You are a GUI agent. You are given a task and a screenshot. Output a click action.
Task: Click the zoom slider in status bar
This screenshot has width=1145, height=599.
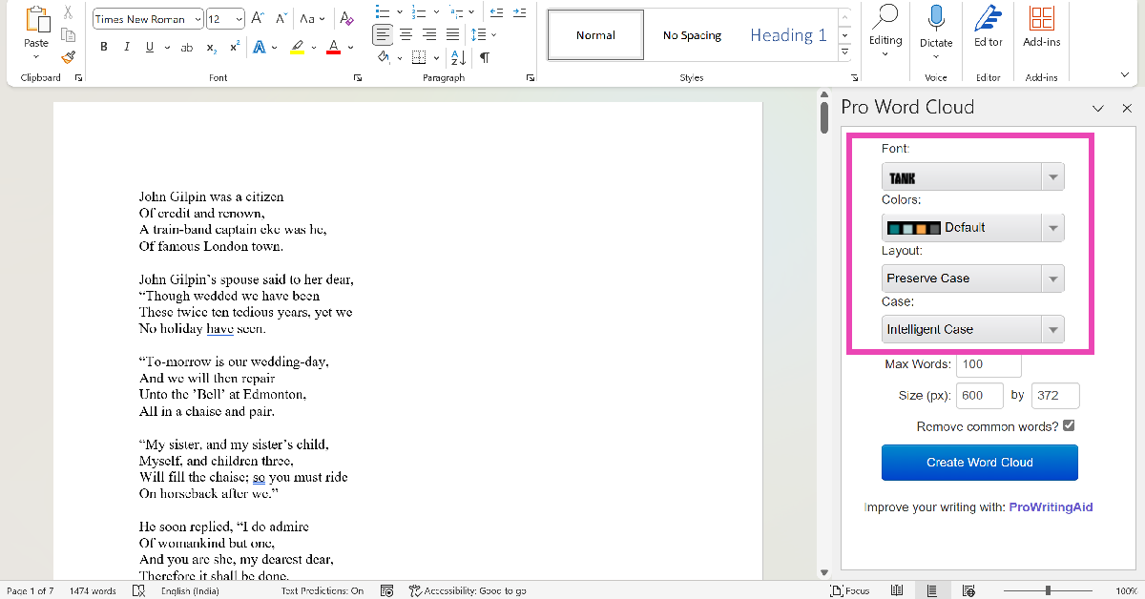tap(1048, 591)
